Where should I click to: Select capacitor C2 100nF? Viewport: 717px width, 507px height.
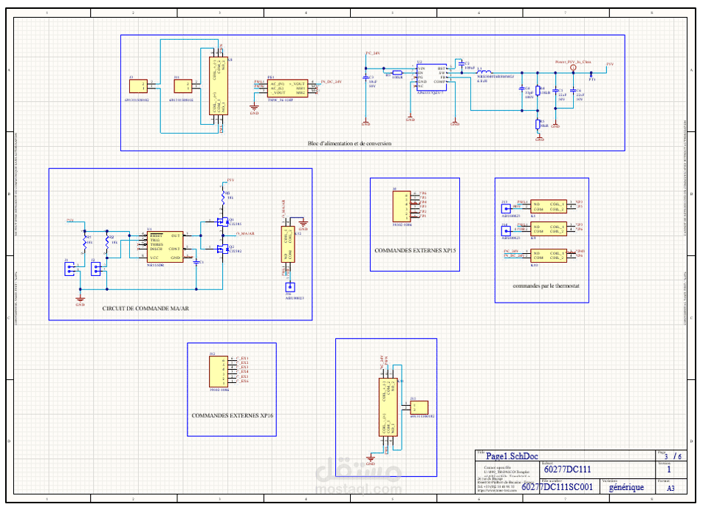(462, 64)
